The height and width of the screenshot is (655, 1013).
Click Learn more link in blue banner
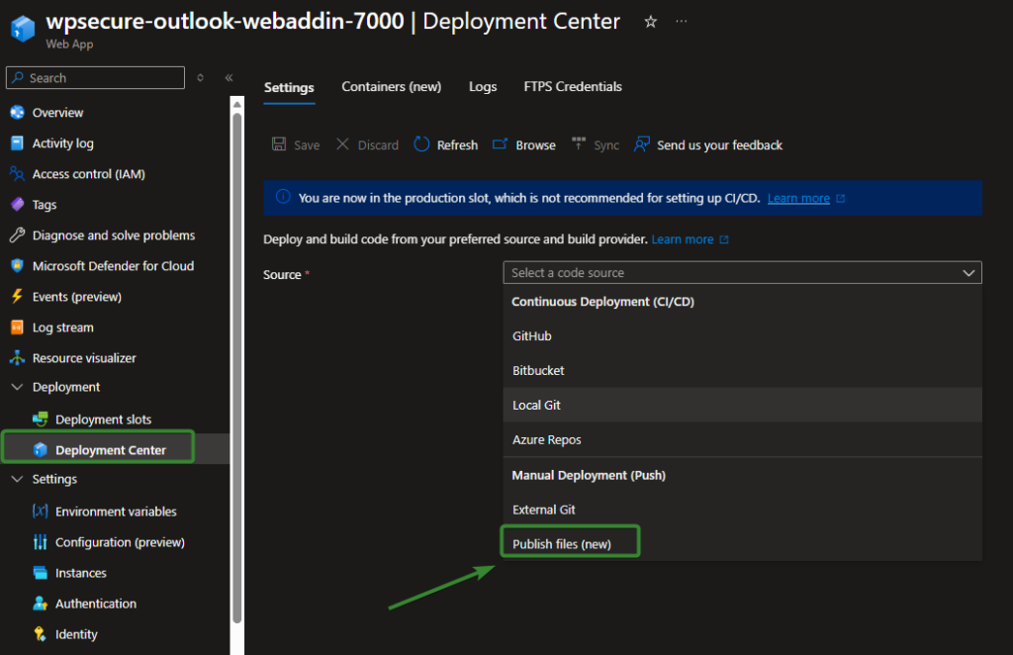click(798, 198)
